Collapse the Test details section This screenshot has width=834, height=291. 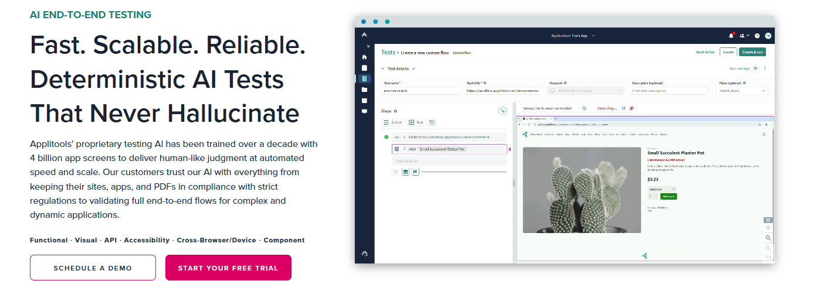[x=384, y=69]
